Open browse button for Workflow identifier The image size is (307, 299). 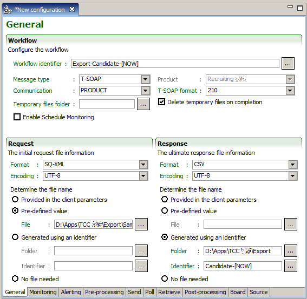(x=288, y=64)
